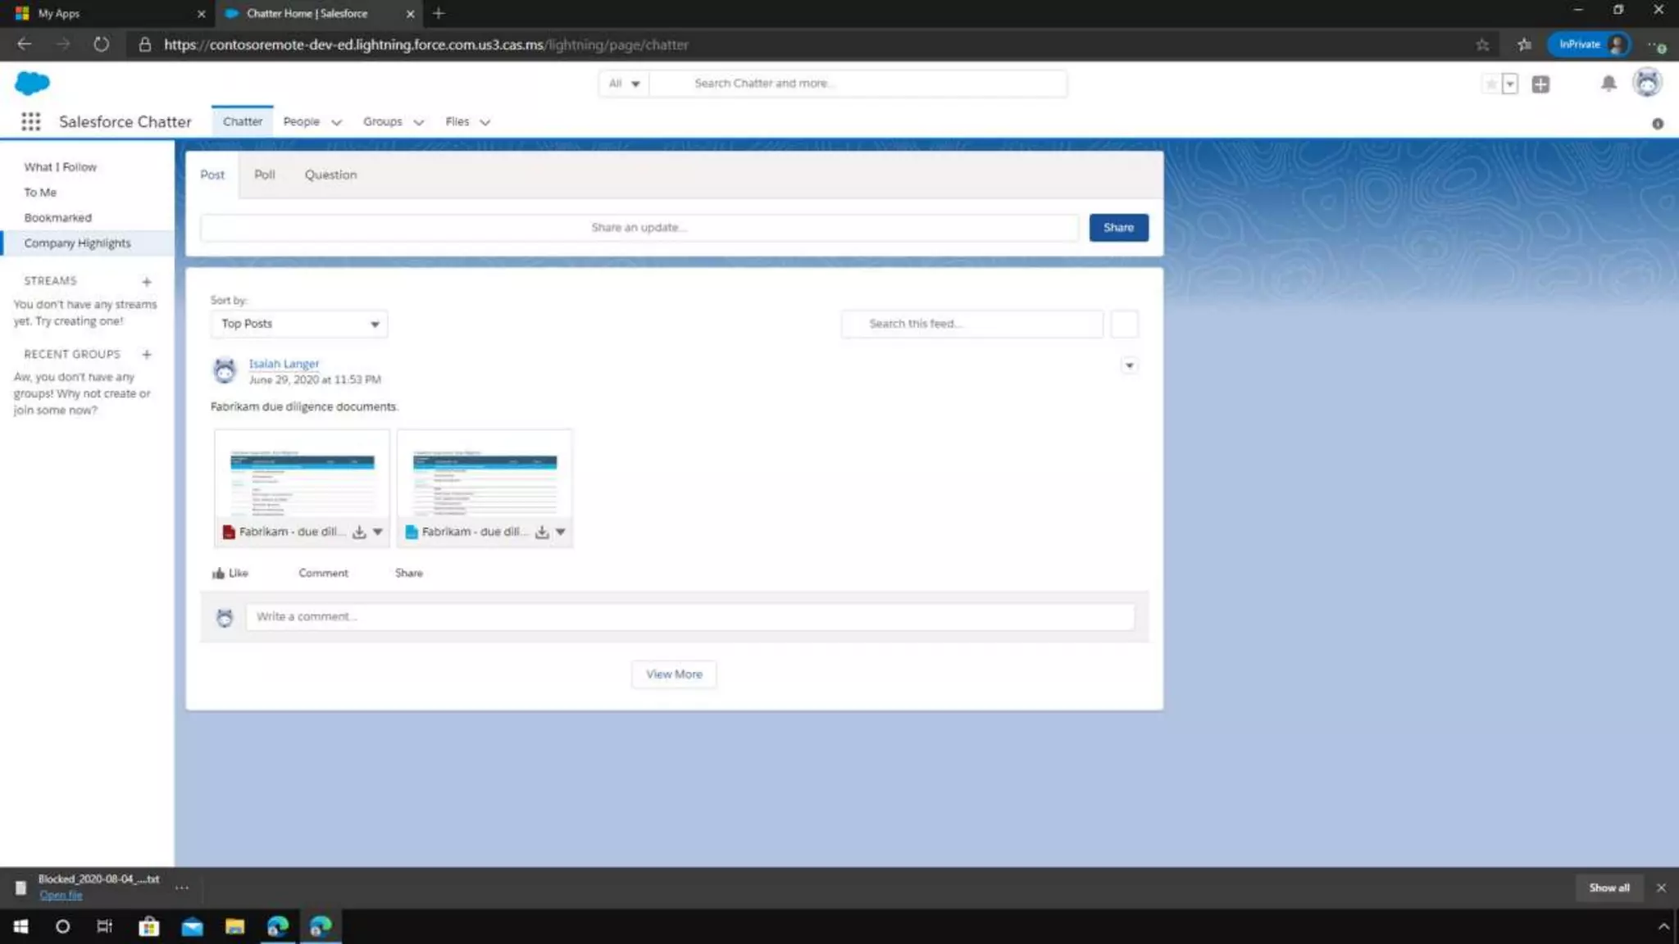The image size is (1679, 944).
Task: Open the App Launcher grid icon
Action: pyautogui.click(x=30, y=121)
